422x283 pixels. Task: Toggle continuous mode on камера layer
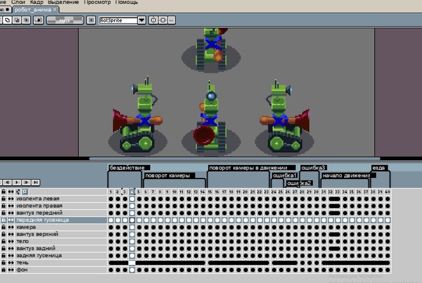point(11,227)
